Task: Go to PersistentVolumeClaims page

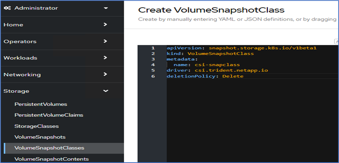Action: tap(49, 115)
